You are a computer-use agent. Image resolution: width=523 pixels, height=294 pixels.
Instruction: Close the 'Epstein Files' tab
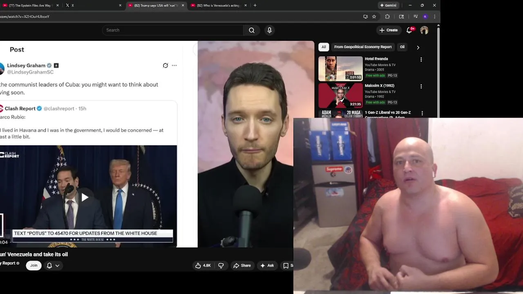click(x=58, y=5)
